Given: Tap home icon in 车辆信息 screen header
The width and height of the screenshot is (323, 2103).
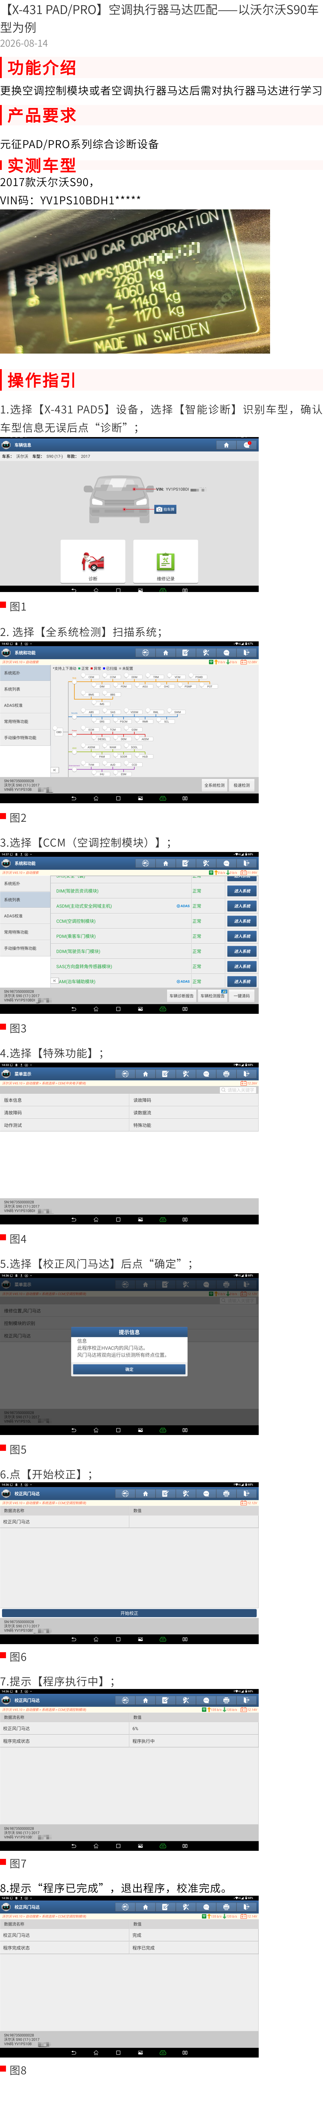Looking at the screenshot, I should (x=226, y=445).
